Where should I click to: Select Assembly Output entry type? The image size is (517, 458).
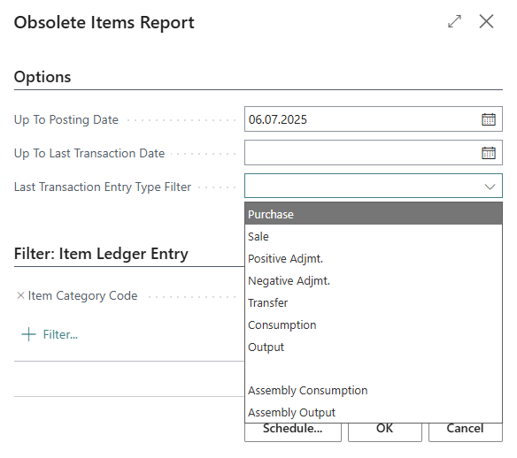374,412
